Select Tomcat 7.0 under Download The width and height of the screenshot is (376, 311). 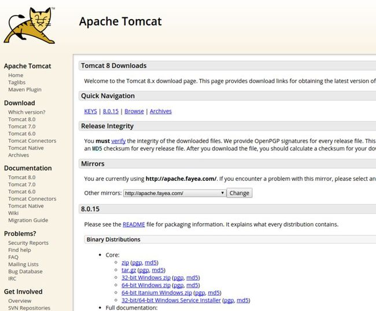[x=21, y=127]
